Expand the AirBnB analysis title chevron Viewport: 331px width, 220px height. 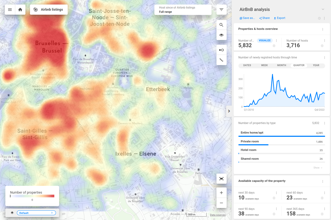[x=323, y=9]
